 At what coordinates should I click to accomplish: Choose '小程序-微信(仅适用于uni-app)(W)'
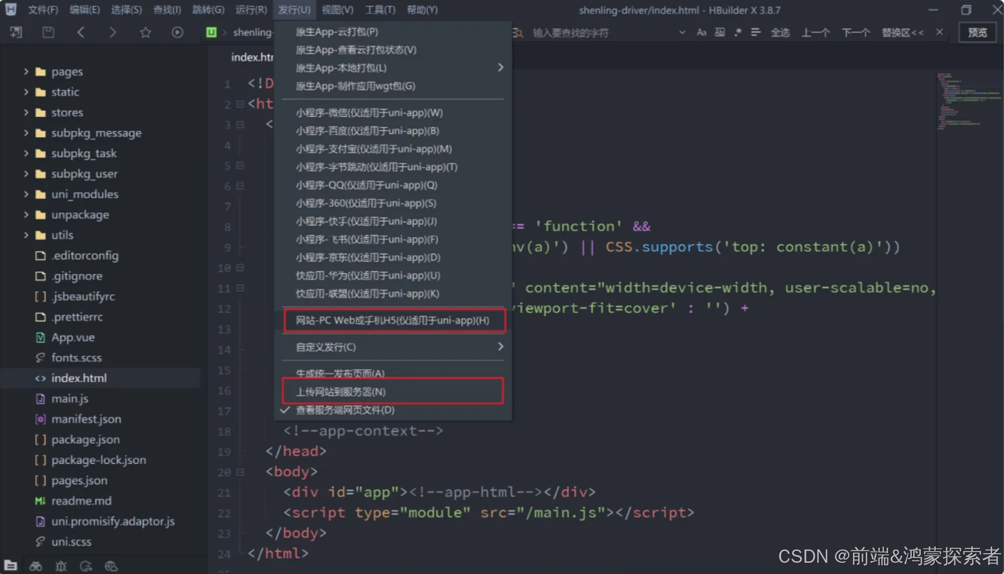393,112
